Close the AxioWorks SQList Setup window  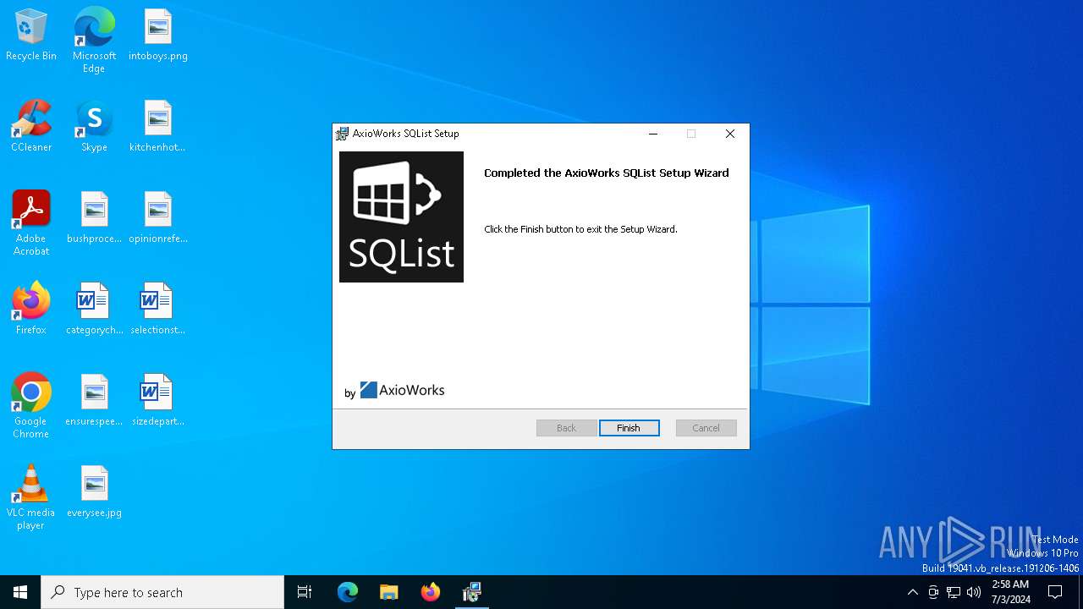tap(730, 134)
